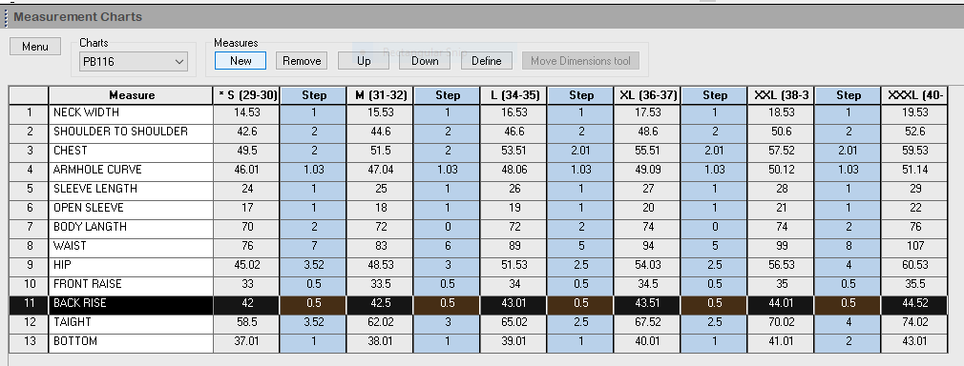Image resolution: width=964 pixels, height=366 pixels.
Task: Select BOTTOM value 43.01 in XXXL column
Action: click(x=914, y=341)
